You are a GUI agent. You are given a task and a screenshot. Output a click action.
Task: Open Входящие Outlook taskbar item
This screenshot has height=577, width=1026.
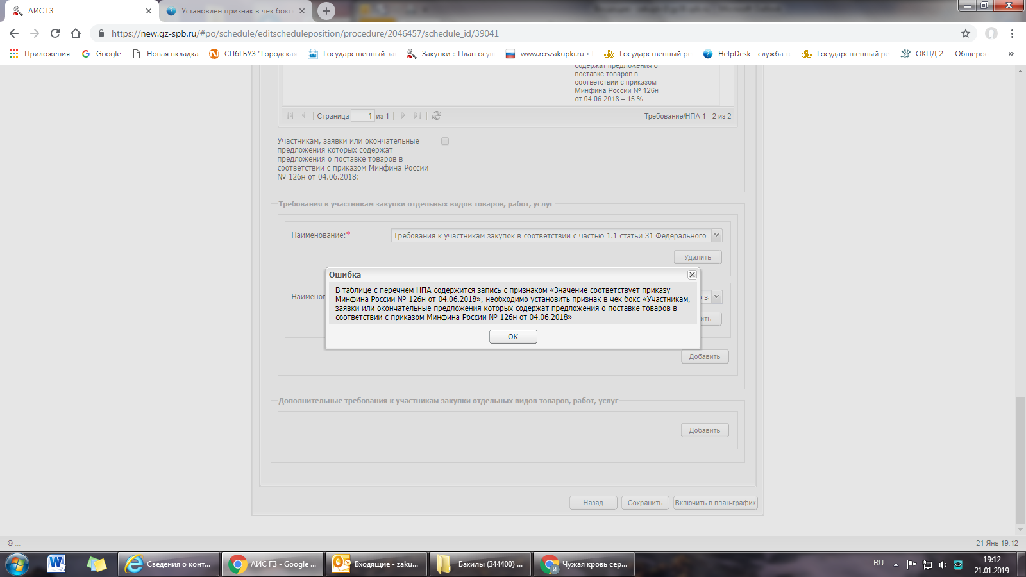376,564
